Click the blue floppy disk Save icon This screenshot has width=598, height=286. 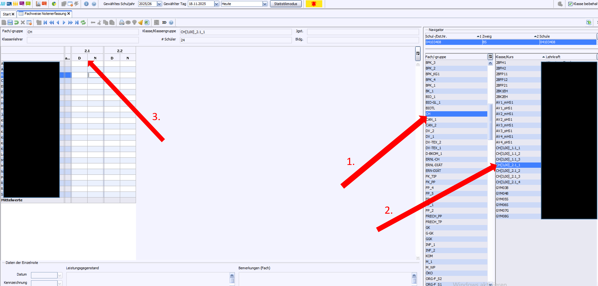coord(10,22)
